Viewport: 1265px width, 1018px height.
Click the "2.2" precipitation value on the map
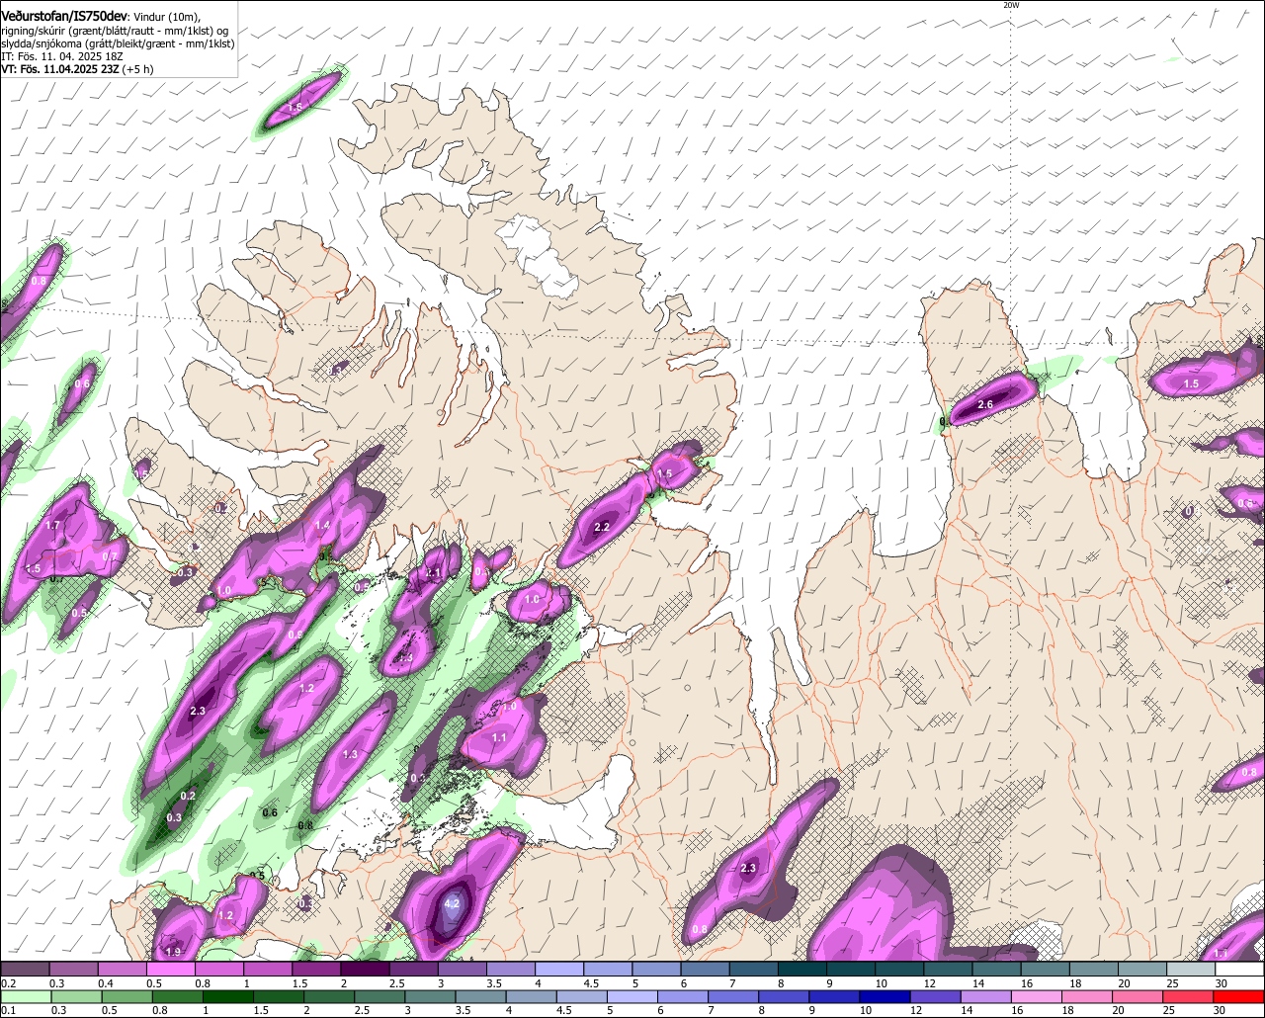[602, 528]
